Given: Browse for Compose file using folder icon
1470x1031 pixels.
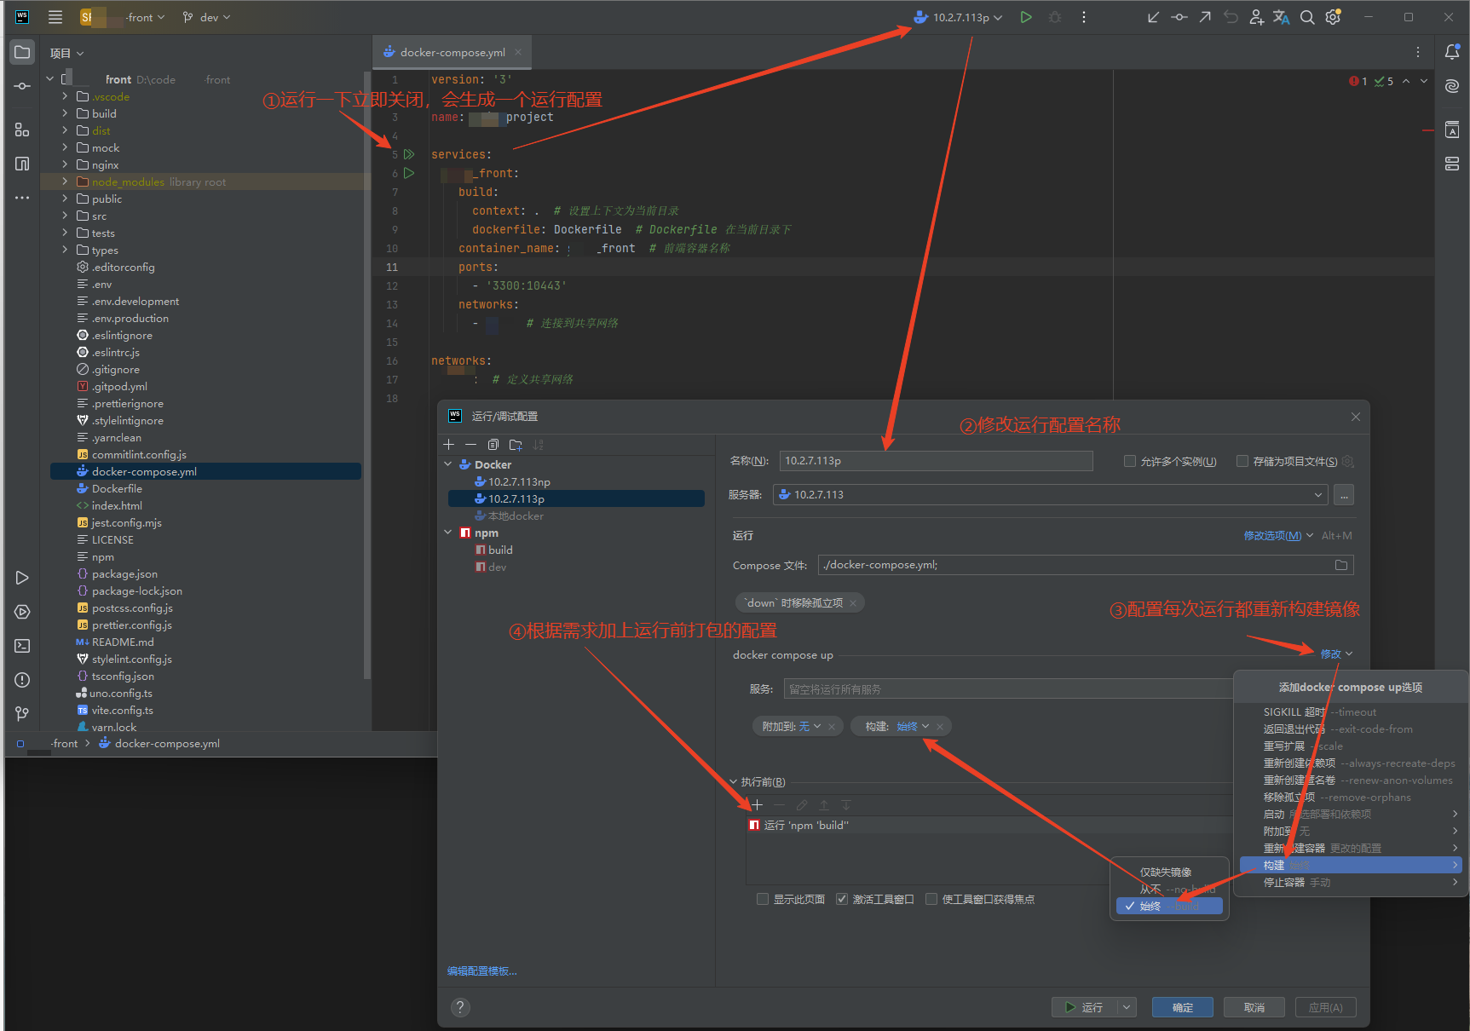Looking at the screenshot, I should click(1340, 565).
